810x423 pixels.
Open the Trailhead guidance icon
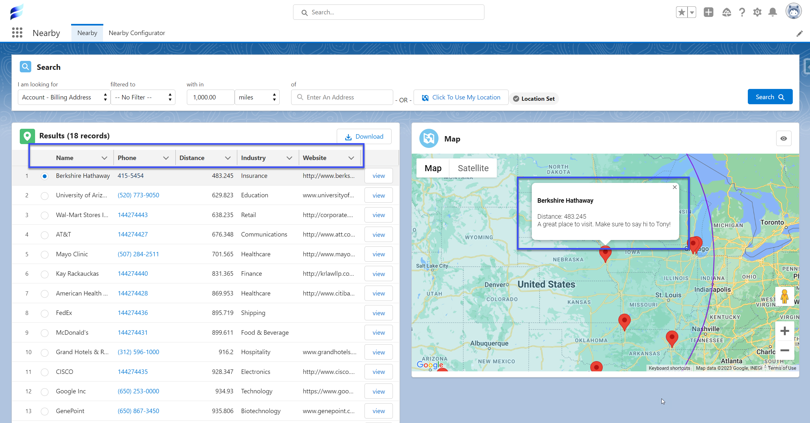pyautogui.click(x=726, y=12)
